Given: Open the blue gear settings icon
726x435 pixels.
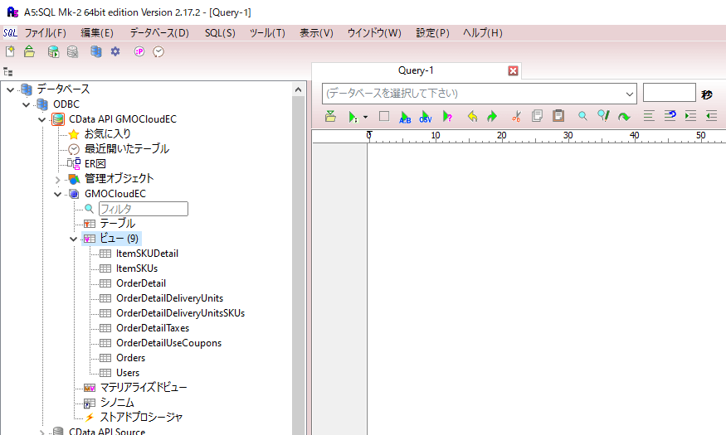Looking at the screenshot, I should [115, 51].
